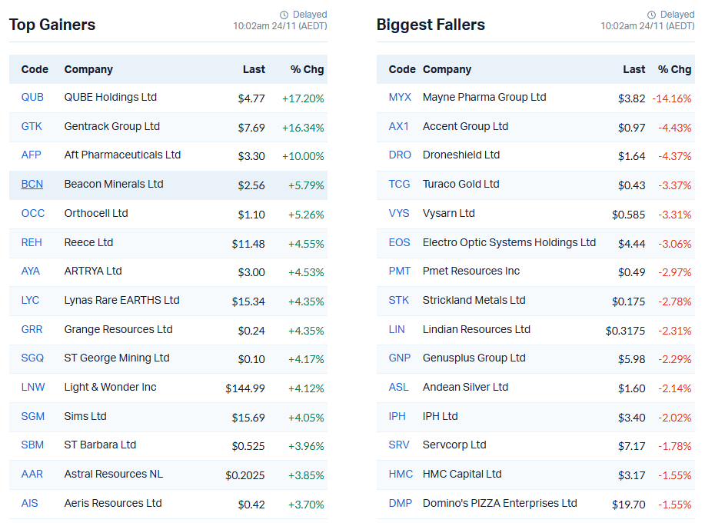Select the BCN Beacon Minerals code
This screenshot has width=705, height=523.
[x=32, y=184]
